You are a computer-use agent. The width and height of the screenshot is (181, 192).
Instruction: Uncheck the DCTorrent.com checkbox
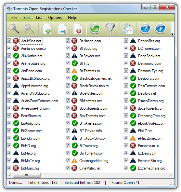[126, 48]
